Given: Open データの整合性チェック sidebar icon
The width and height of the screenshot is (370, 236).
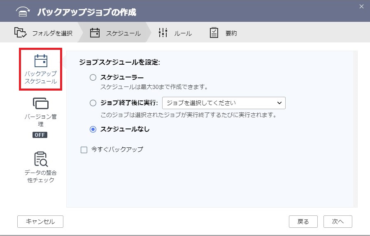Looking at the screenshot, I should (x=41, y=159).
